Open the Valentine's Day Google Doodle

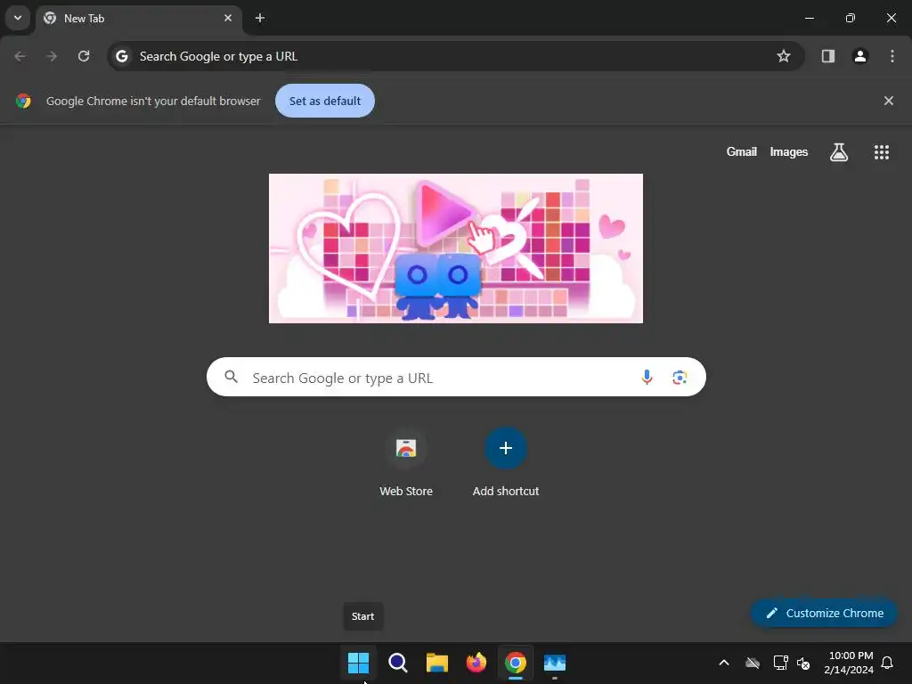(x=456, y=248)
